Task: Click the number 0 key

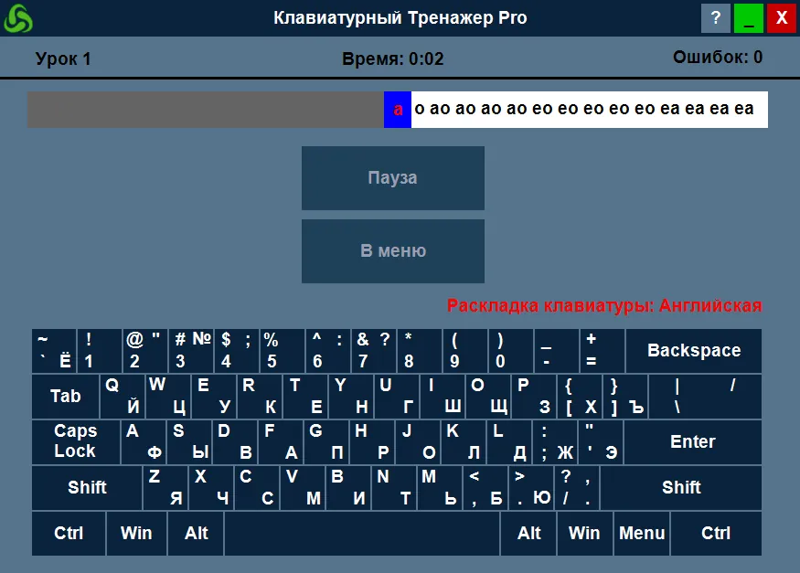Action: pyautogui.click(x=511, y=350)
